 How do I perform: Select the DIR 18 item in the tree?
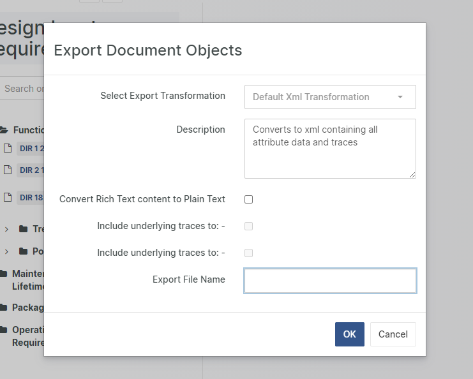[x=31, y=197]
